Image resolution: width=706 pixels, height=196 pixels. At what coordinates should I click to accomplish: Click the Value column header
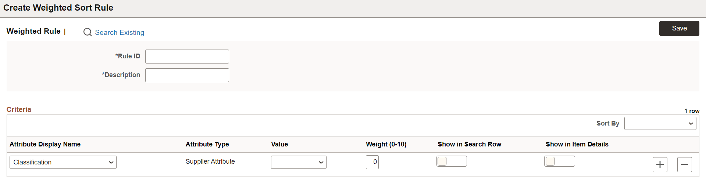[279, 144]
